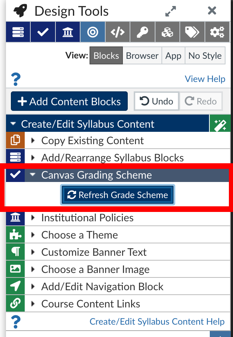Click the modules cube icon in the toolbar

click(167, 32)
